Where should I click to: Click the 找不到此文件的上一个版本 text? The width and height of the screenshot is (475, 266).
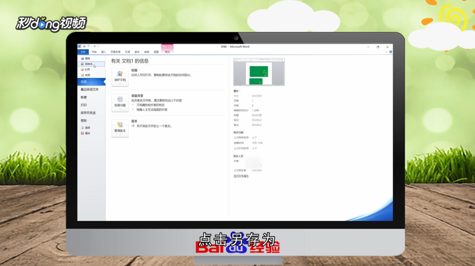[x=154, y=126]
